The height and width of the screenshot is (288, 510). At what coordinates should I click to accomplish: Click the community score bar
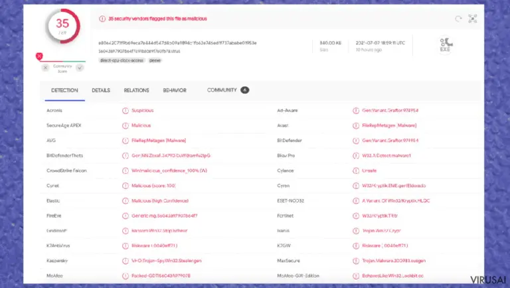[63, 61]
